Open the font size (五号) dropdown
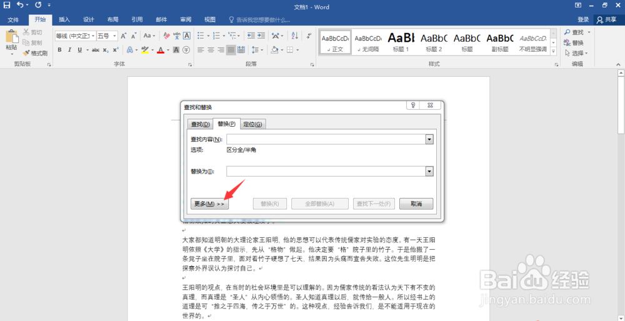This screenshot has width=625, height=321. 115,36
